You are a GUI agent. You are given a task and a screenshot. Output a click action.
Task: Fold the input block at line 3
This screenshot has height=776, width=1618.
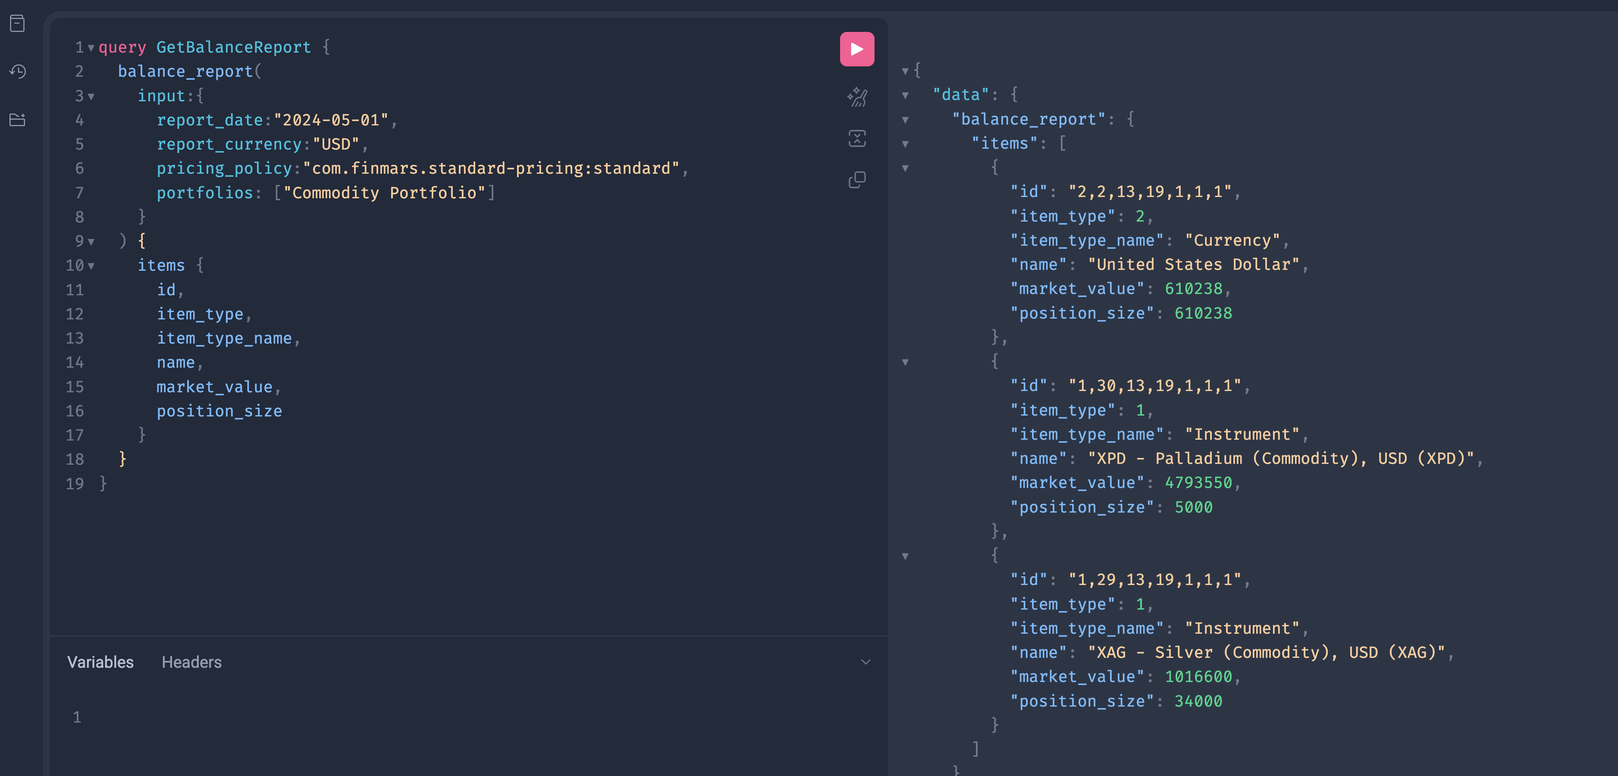click(x=91, y=97)
